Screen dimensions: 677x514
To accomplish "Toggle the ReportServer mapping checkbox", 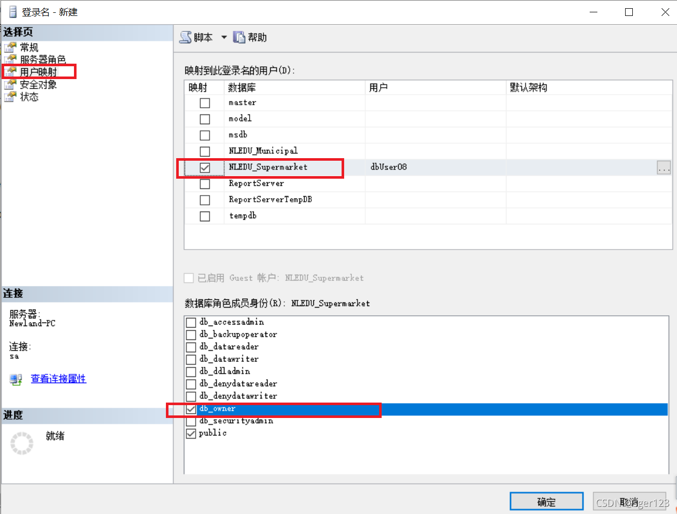I will click(x=205, y=184).
